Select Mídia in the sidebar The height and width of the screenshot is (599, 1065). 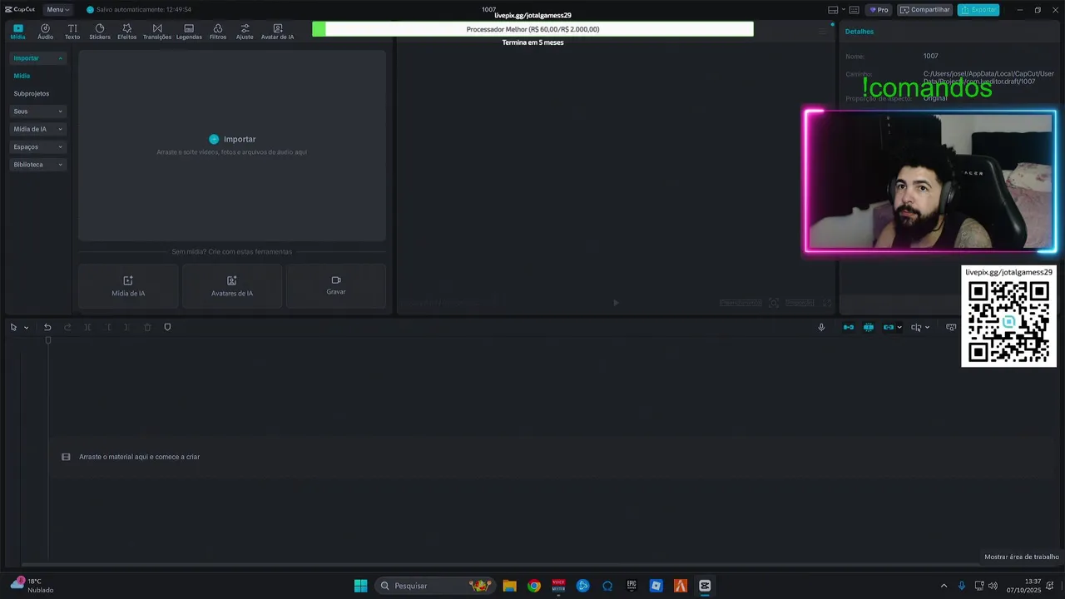point(22,76)
